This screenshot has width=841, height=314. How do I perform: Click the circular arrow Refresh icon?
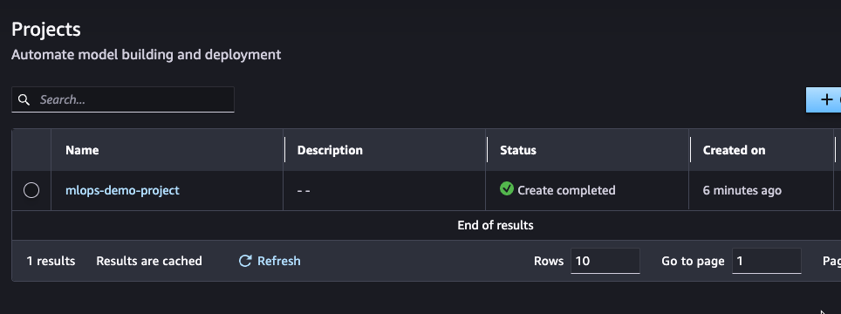click(245, 261)
